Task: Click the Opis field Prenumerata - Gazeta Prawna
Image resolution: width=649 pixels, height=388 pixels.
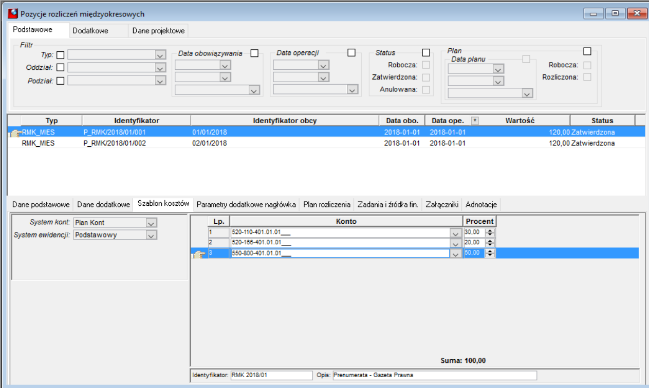Action: click(434, 375)
